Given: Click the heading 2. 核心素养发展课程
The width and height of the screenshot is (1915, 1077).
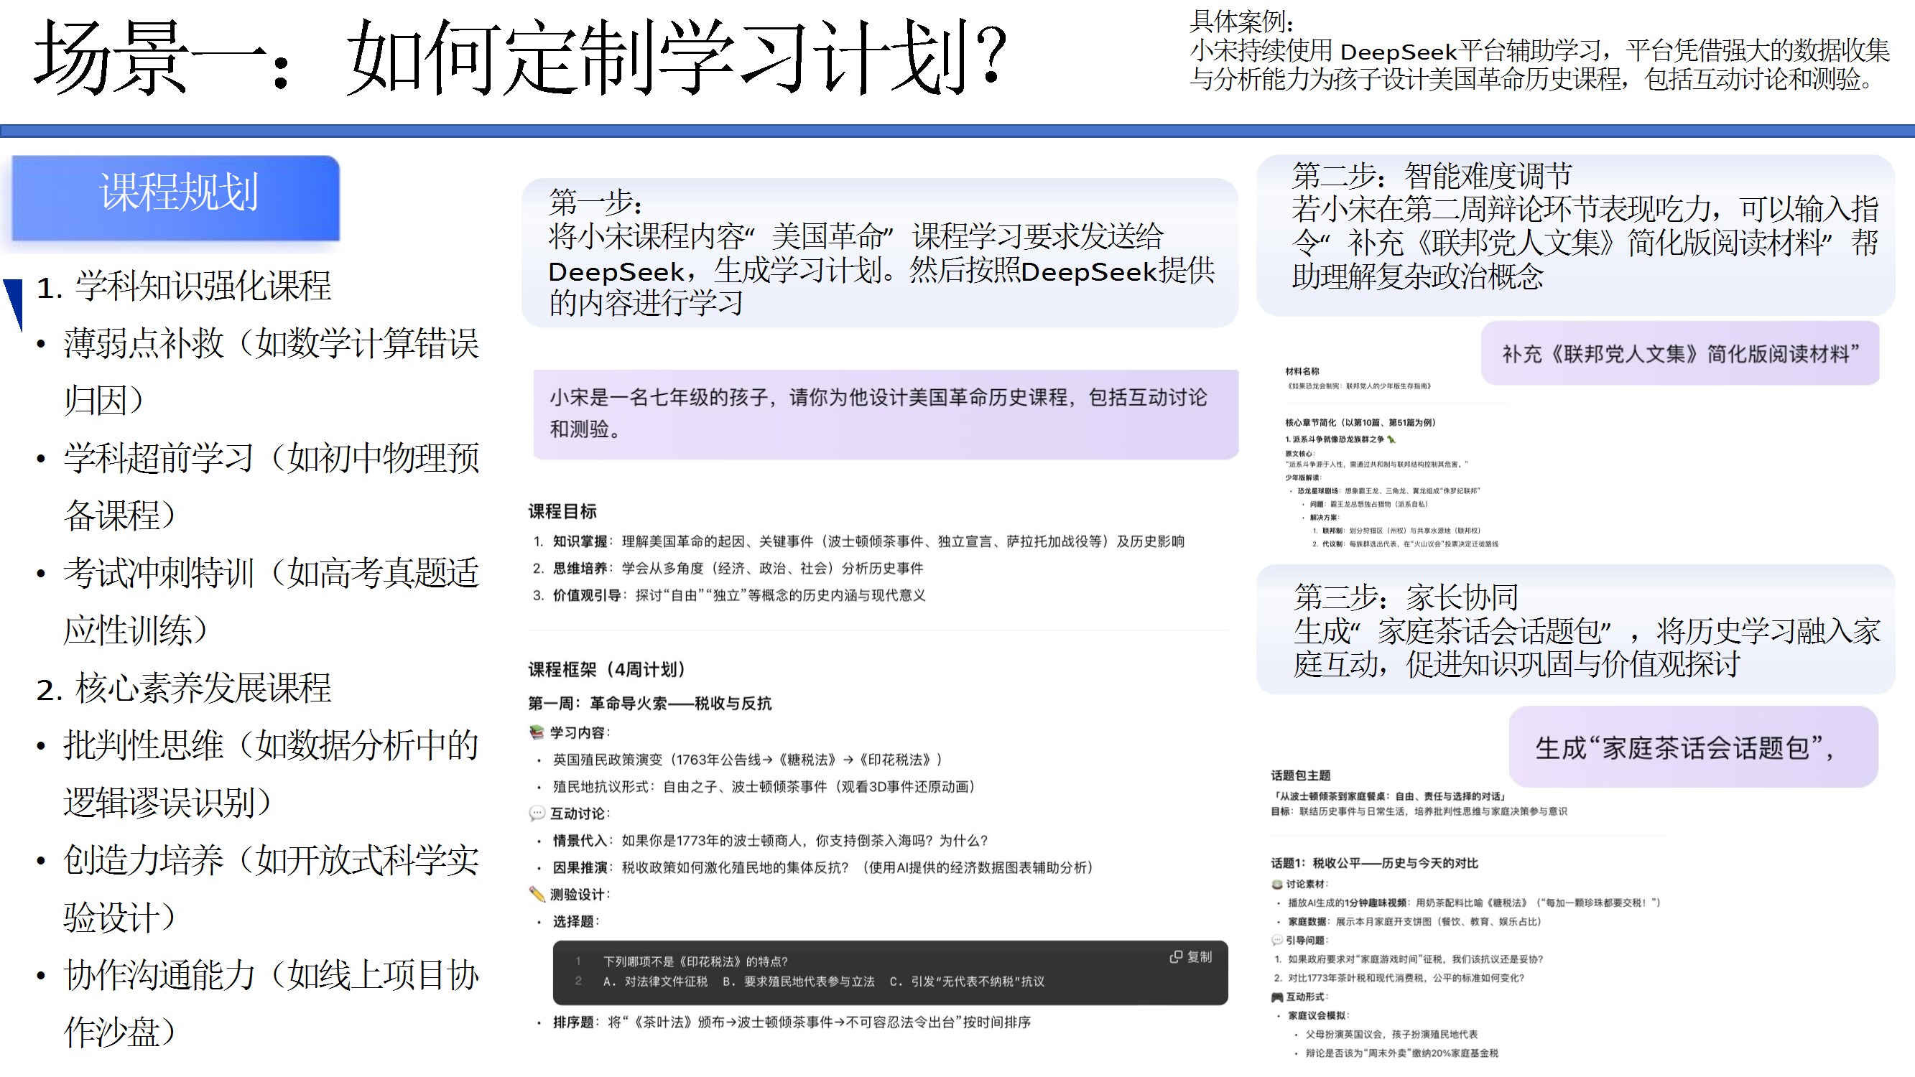Looking at the screenshot, I should [185, 688].
